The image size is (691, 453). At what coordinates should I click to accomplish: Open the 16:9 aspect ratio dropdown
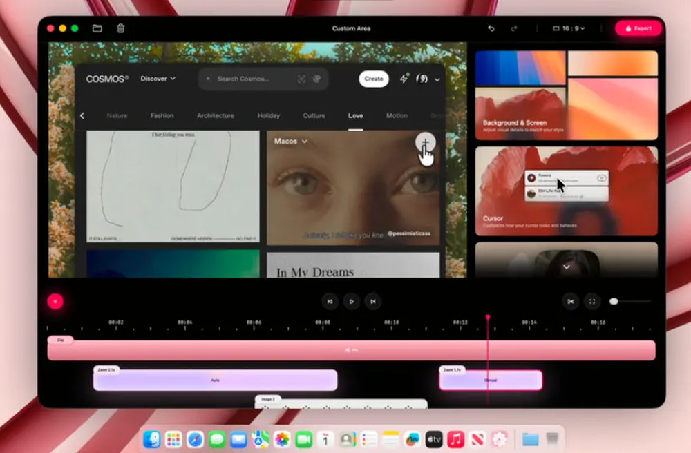click(x=568, y=28)
